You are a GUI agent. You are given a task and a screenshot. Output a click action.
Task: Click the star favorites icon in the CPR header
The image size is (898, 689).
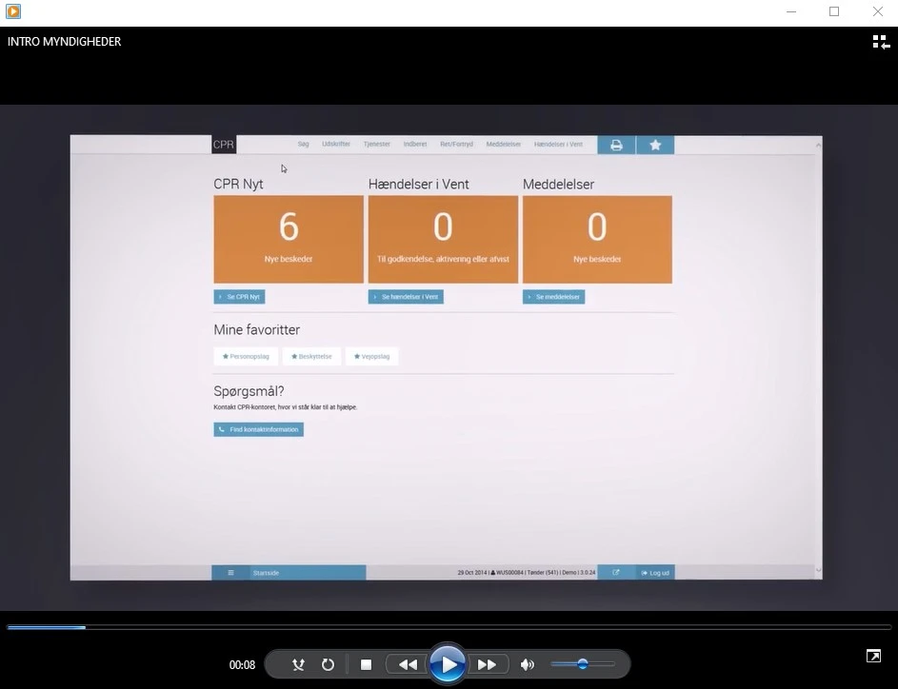(x=655, y=145)
